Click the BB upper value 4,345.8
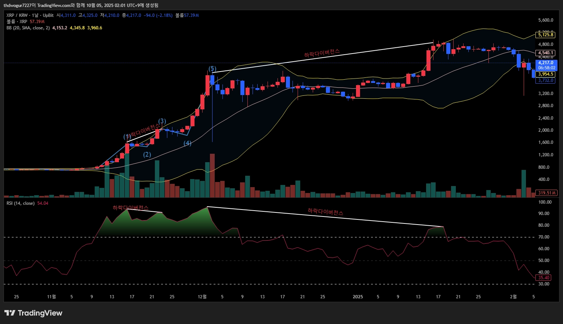The width and height of the screenshot is (563, 324). pyautogui.click(x=77, y=28)
